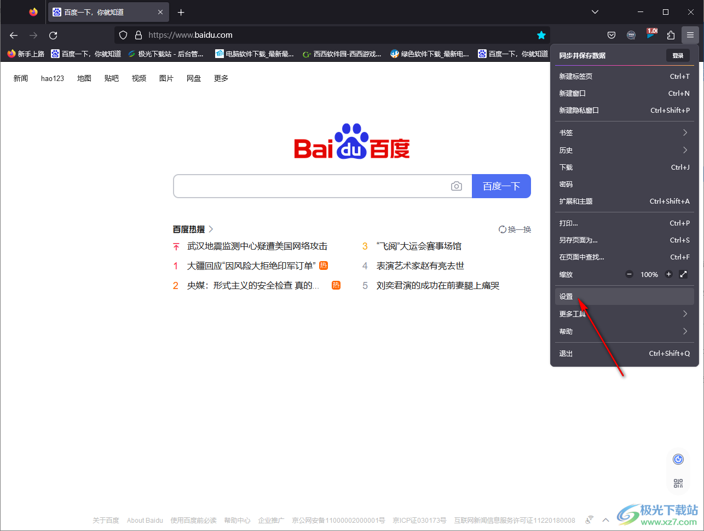Expand the 帮助 submenu
The image size is (704, 531).
(624, 332)
